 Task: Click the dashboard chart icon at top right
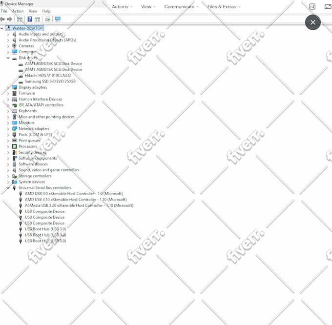[312, 6]
